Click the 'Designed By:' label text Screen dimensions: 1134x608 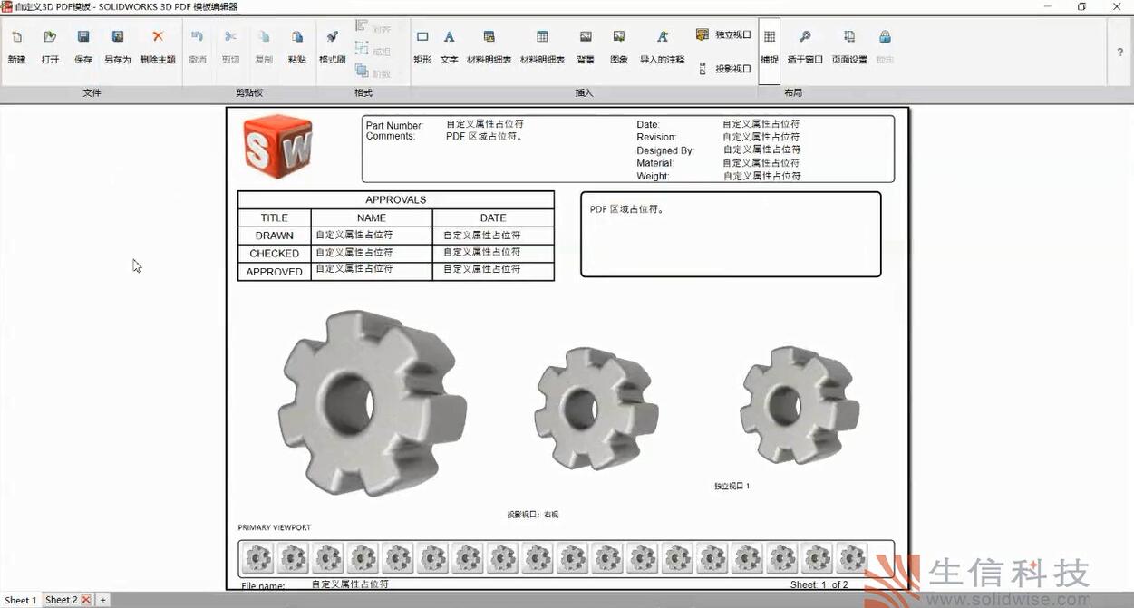coord(665,150)
